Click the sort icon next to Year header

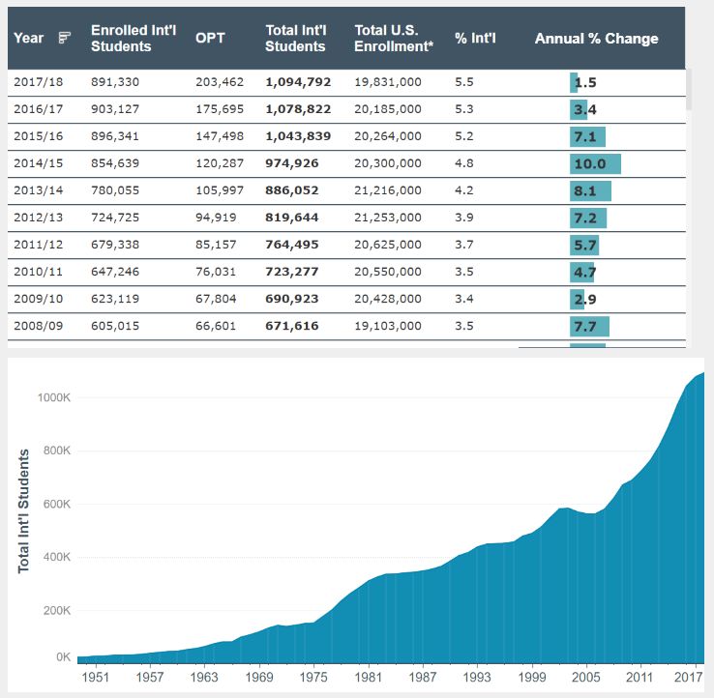[65, 38]
